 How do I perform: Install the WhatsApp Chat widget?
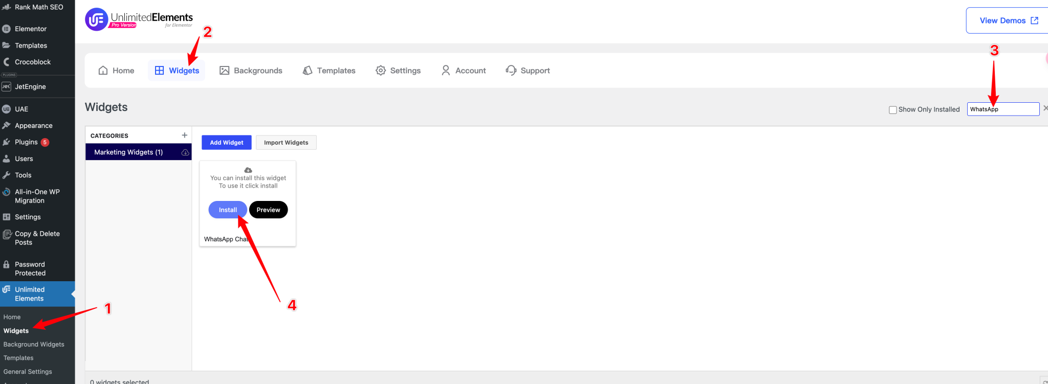(x=228, y=210)
